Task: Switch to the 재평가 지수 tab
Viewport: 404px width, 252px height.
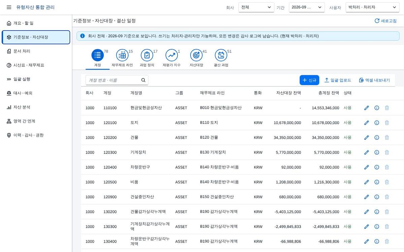Action: pyautogui.click(x=171, y=58)
